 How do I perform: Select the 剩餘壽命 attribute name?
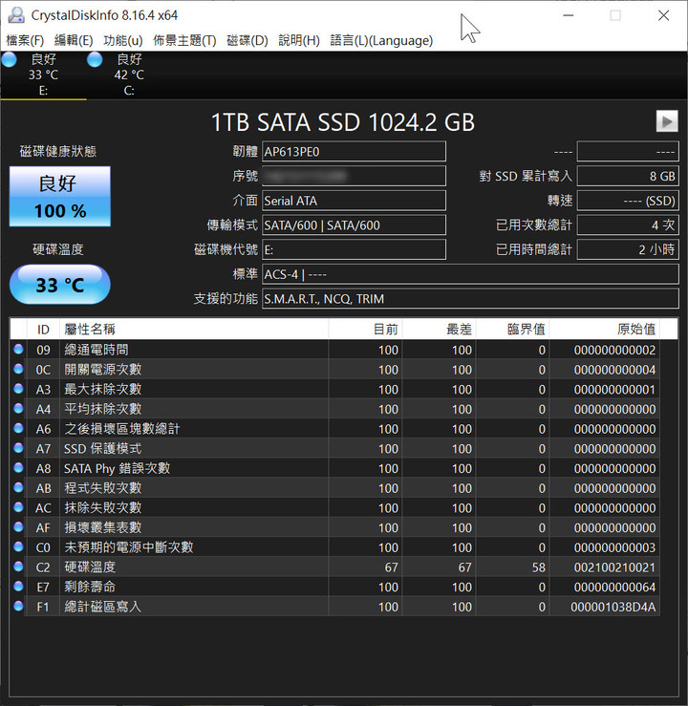[x=90, y=587]
